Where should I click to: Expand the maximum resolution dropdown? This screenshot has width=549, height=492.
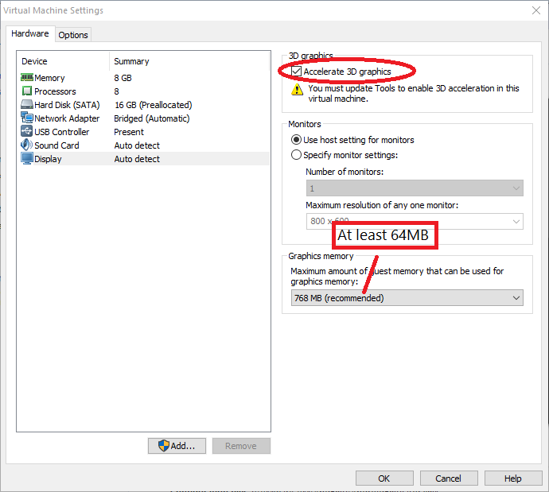[415, 222]
